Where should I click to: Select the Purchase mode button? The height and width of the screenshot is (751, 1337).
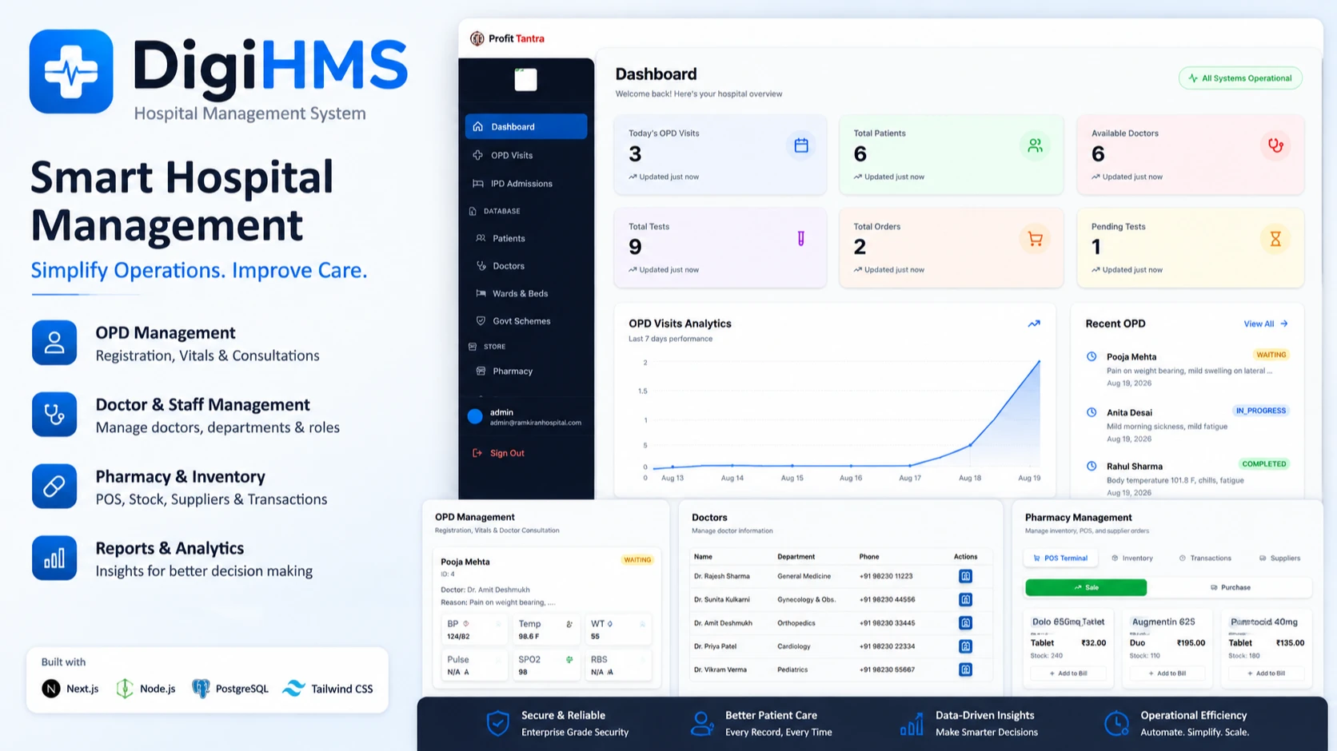(1230, 587)
